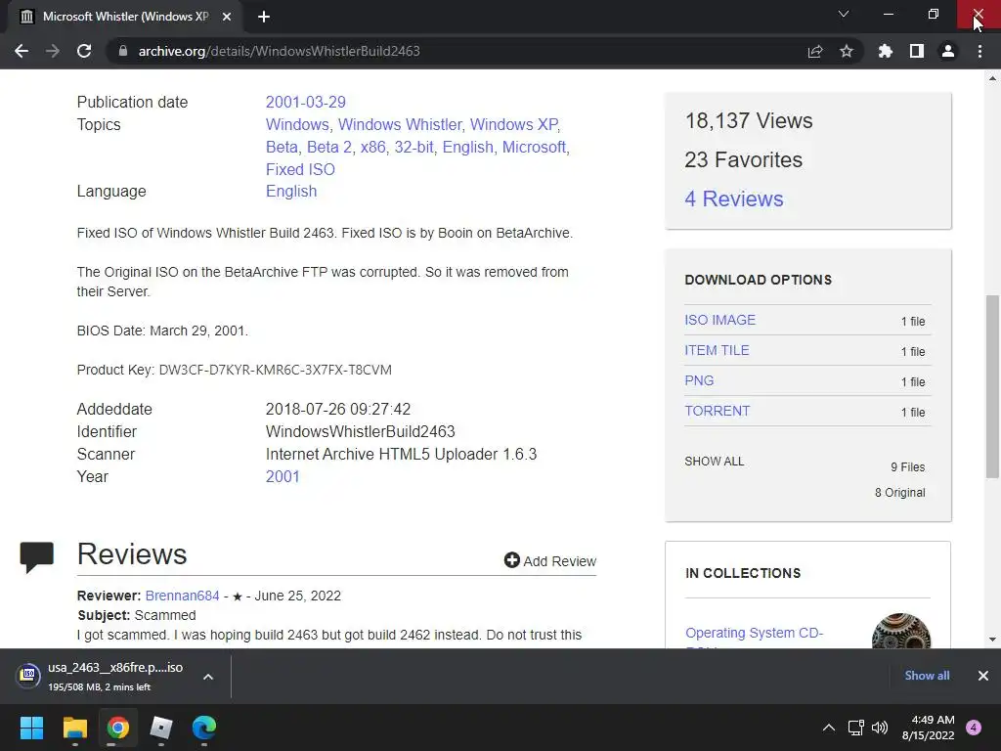Viewport: 1001px width, 751px height.
Task: Open a new browser tab
Action: point(264,17)
